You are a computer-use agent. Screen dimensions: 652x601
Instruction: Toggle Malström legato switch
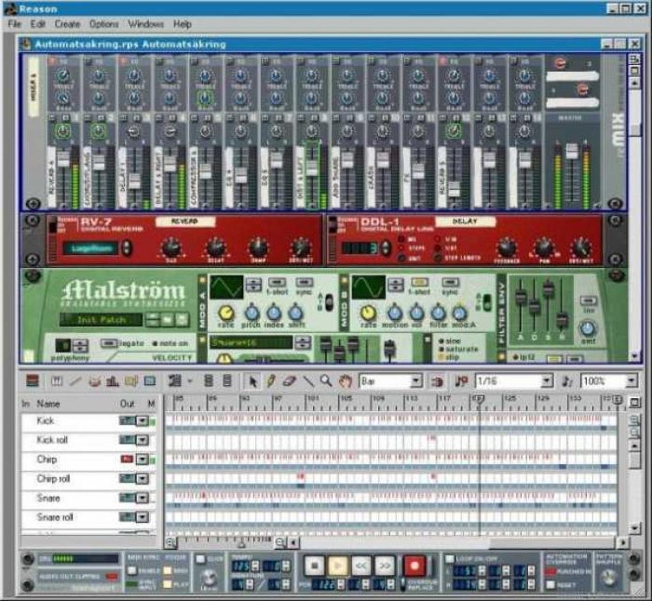(x=109, y=343)
